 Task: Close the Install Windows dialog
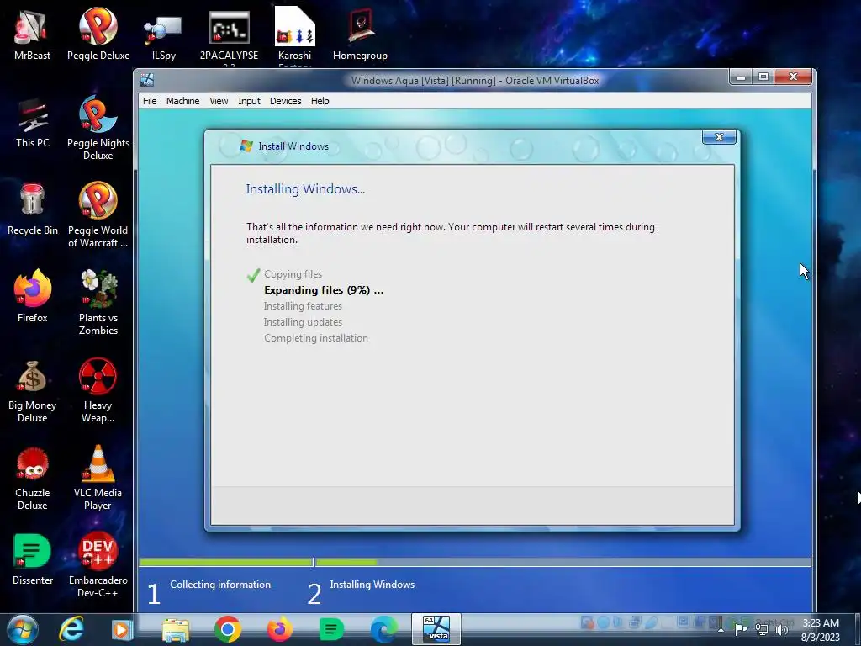pos(719,137)
